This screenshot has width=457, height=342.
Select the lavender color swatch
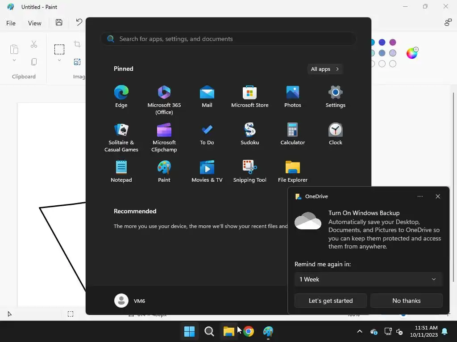coord(393,53)
